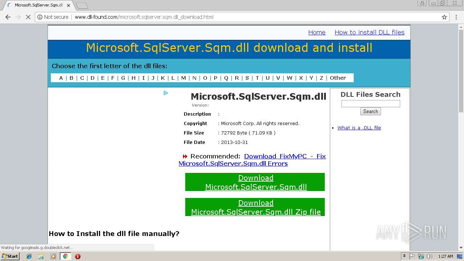Click the address bar URL

pos(144,17)
